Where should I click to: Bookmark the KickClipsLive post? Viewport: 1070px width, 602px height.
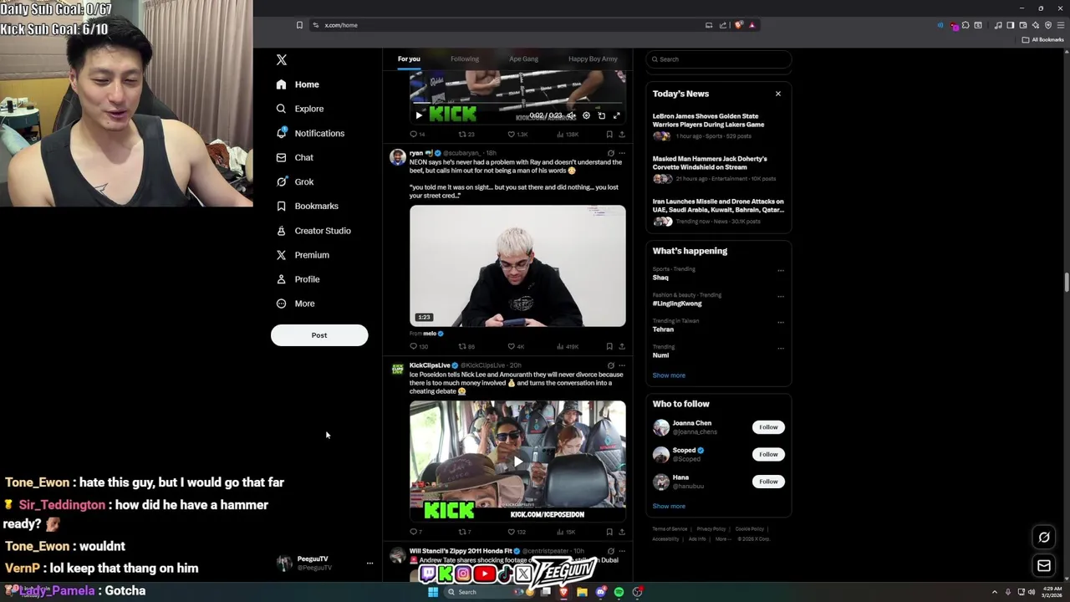coord(609,532)
